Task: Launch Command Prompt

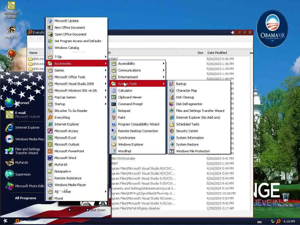Action: (138, 104)
